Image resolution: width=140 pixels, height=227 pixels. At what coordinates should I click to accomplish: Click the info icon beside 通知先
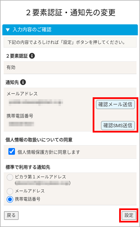click(23, 82)
